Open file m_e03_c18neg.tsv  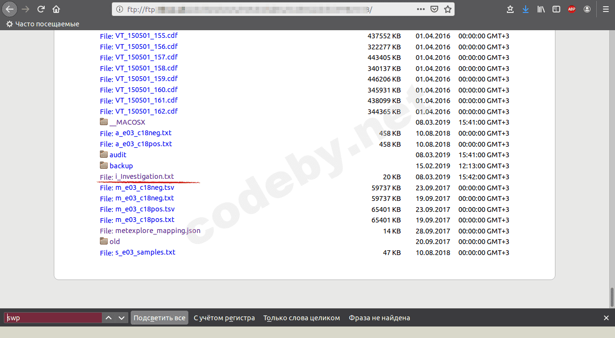pos(145,187)
